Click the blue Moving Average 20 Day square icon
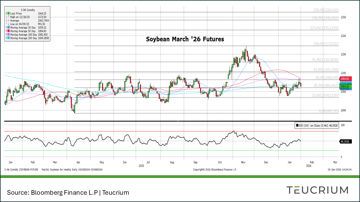This screenshot has height=202, width=360. pos(8,27)
